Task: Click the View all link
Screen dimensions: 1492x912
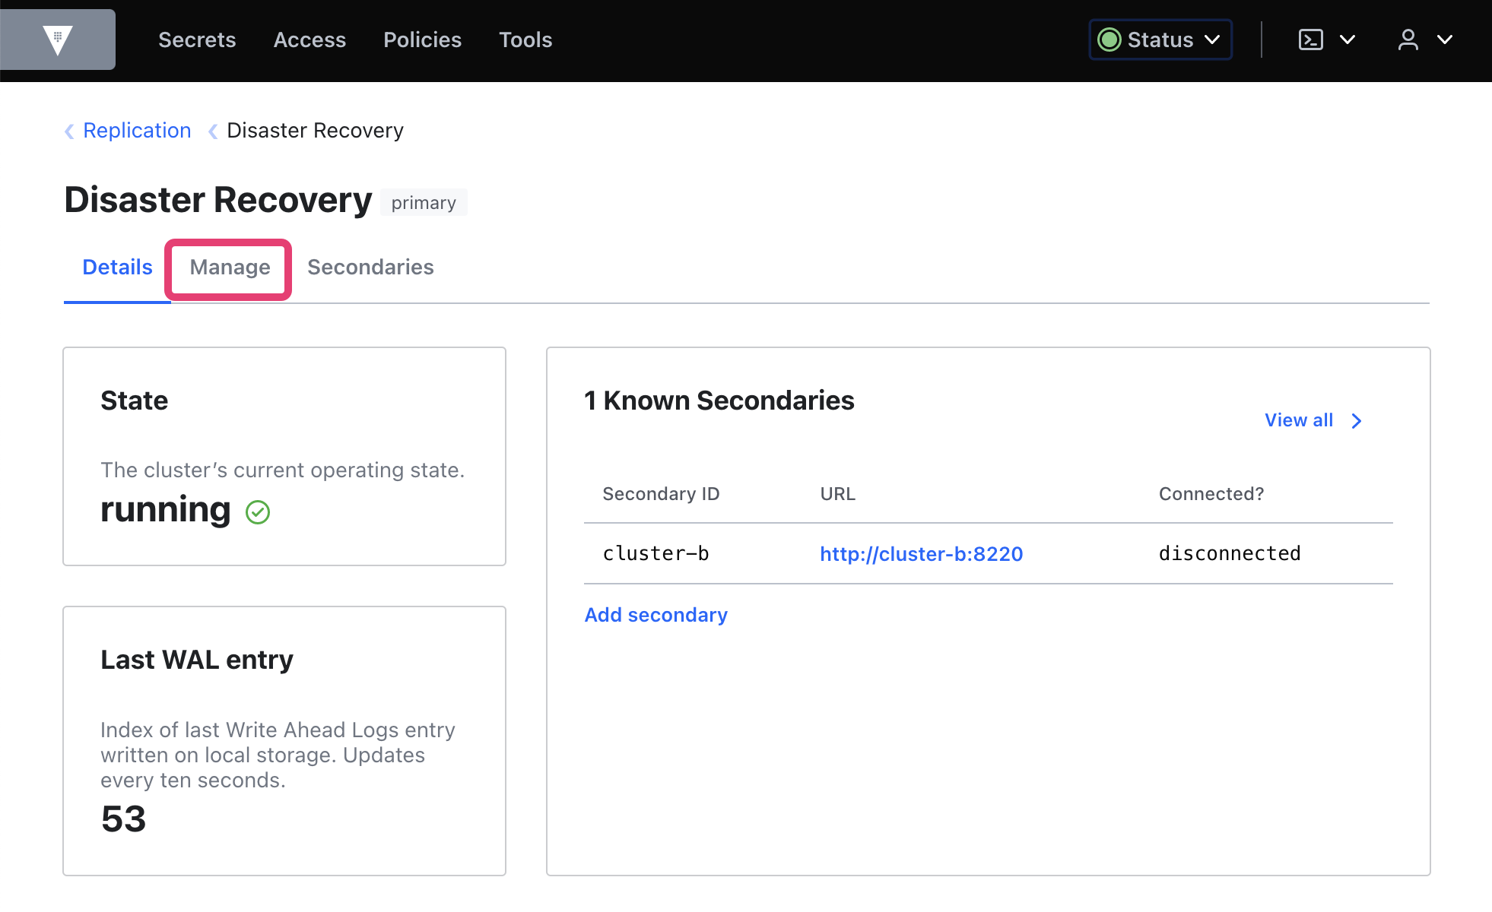Action: [1299, 420]
